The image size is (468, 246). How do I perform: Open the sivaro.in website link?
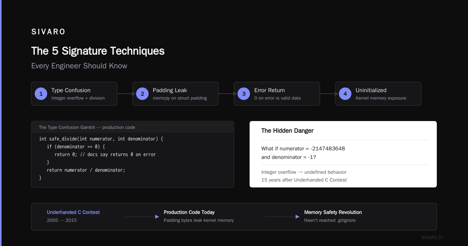tap(433, 237)
